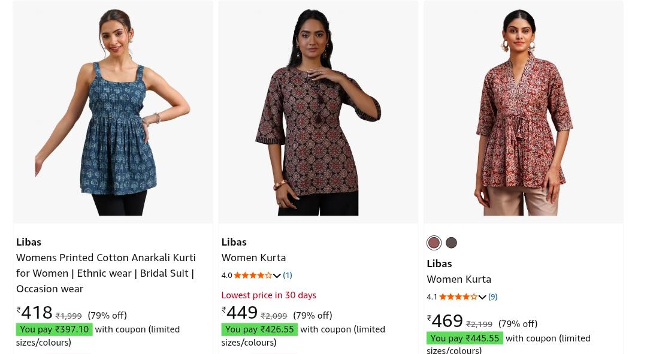647x354 pixels.
Task: Open the right product's Women Kurta title
Action: tap(459, 279)
